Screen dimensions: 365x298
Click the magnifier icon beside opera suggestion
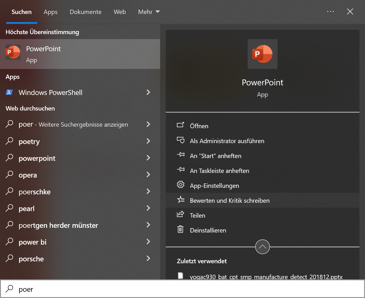(x=9, y=174)
